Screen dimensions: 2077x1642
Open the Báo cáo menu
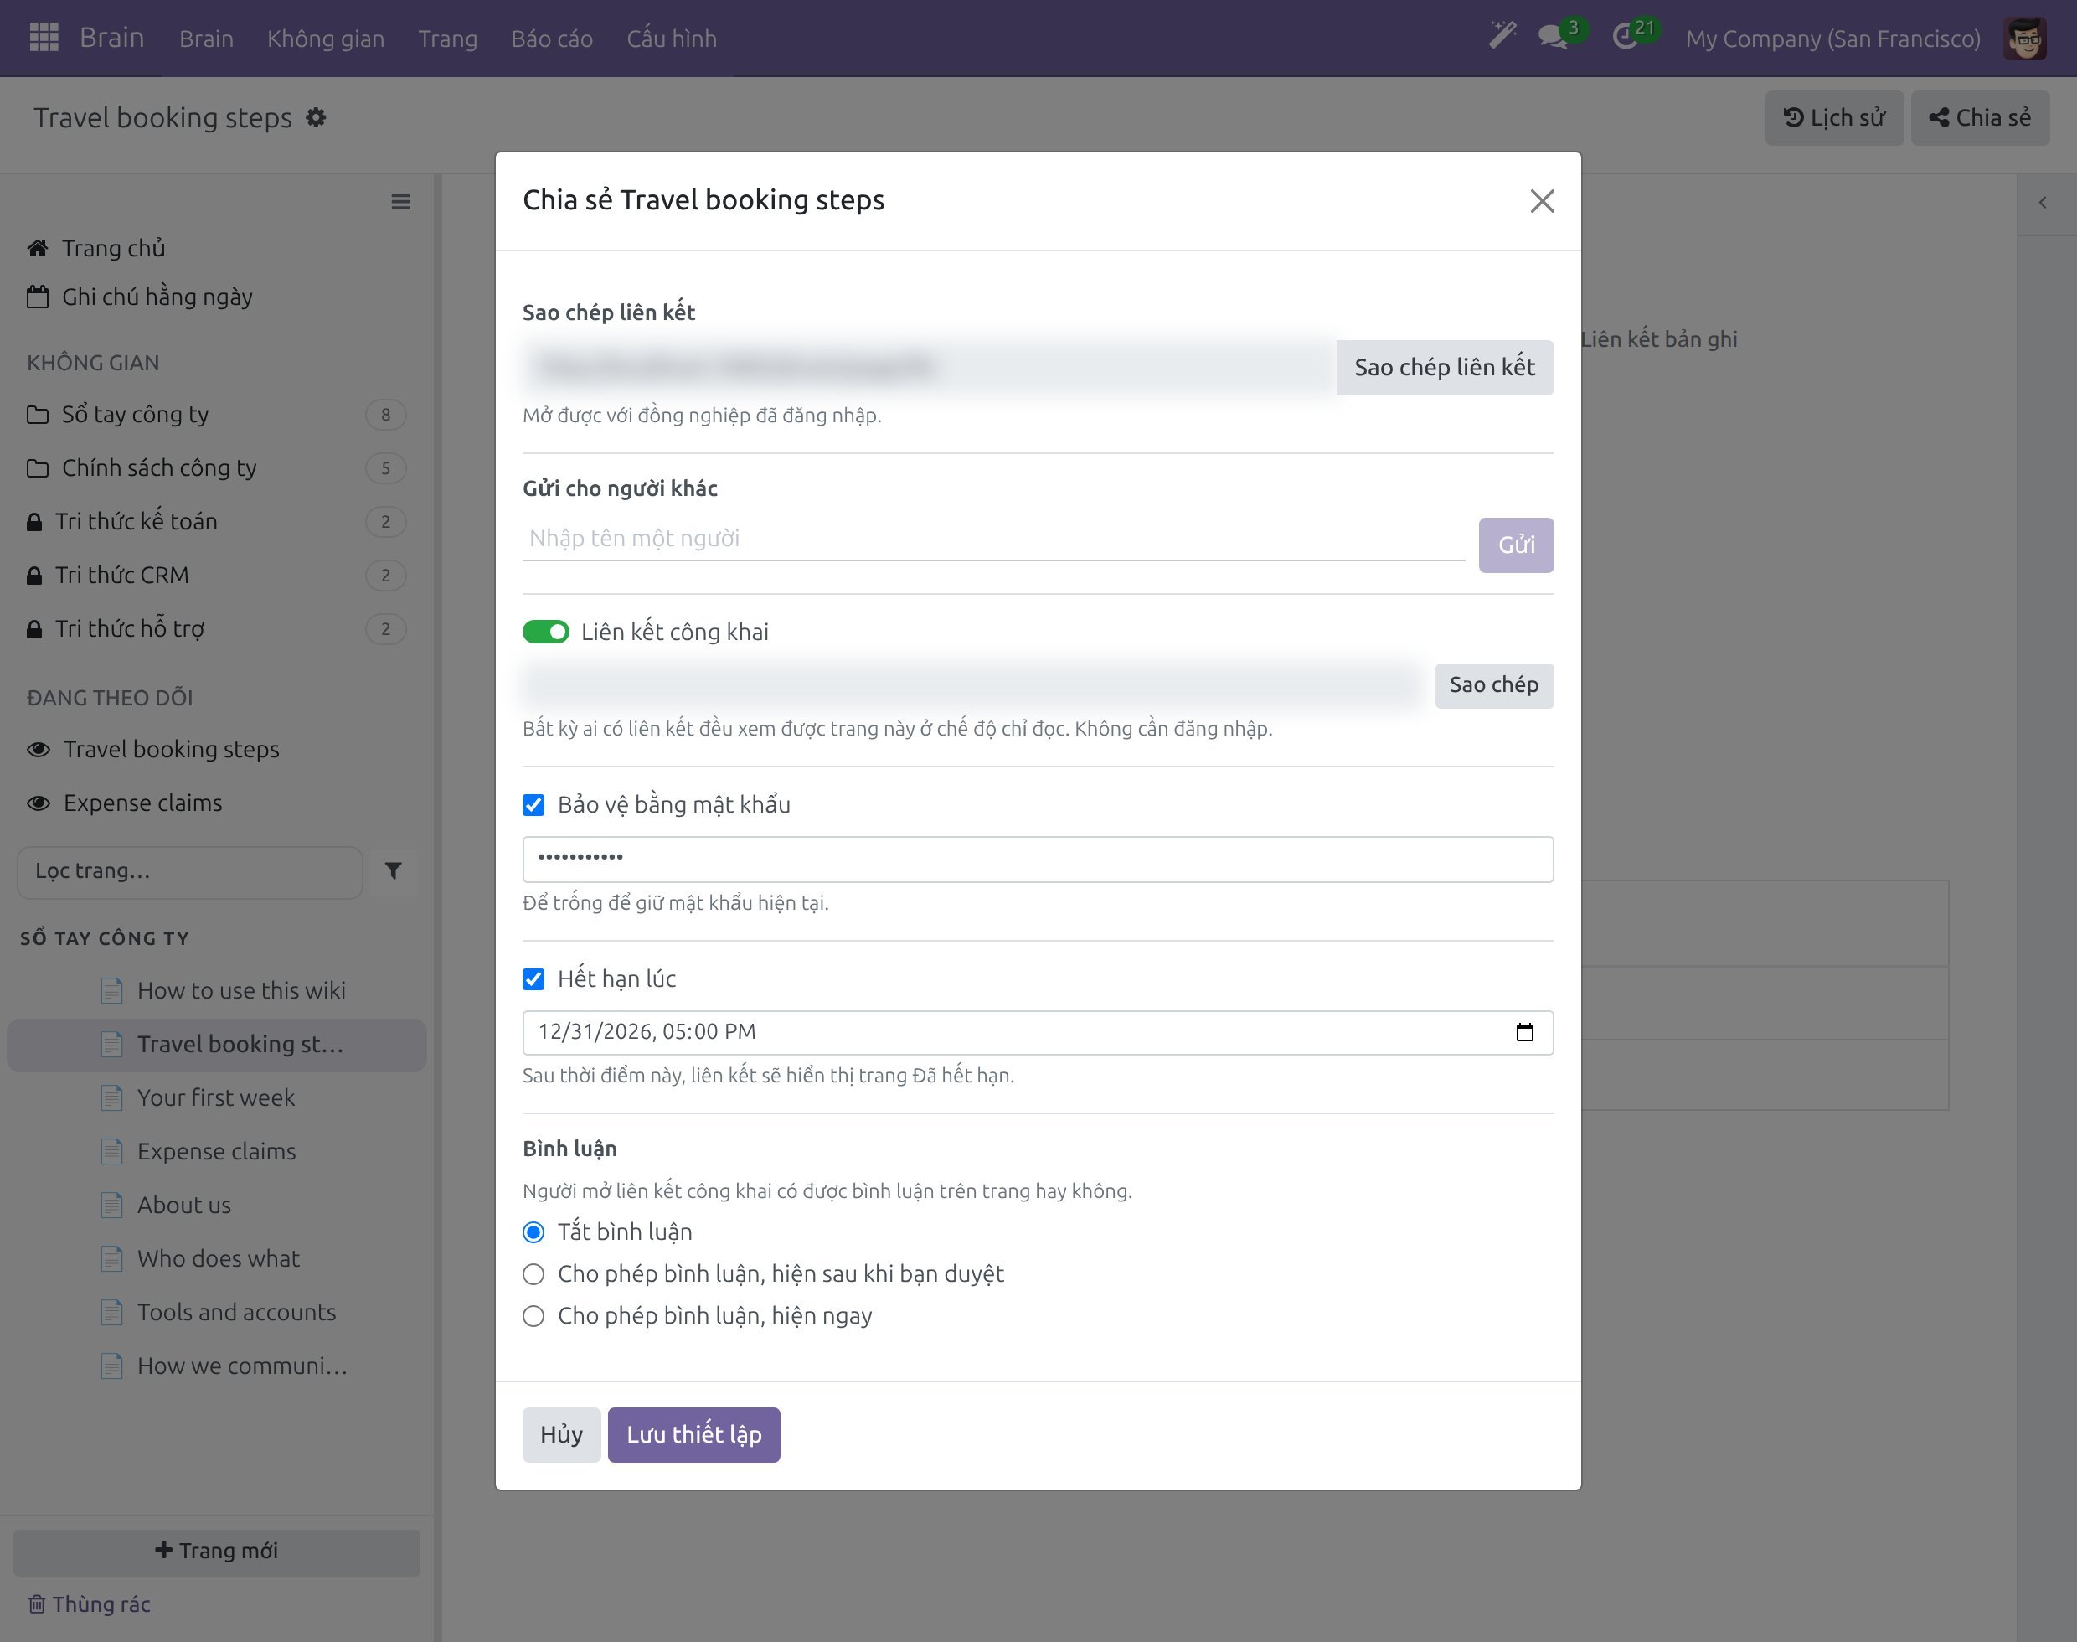pos(552,39)
